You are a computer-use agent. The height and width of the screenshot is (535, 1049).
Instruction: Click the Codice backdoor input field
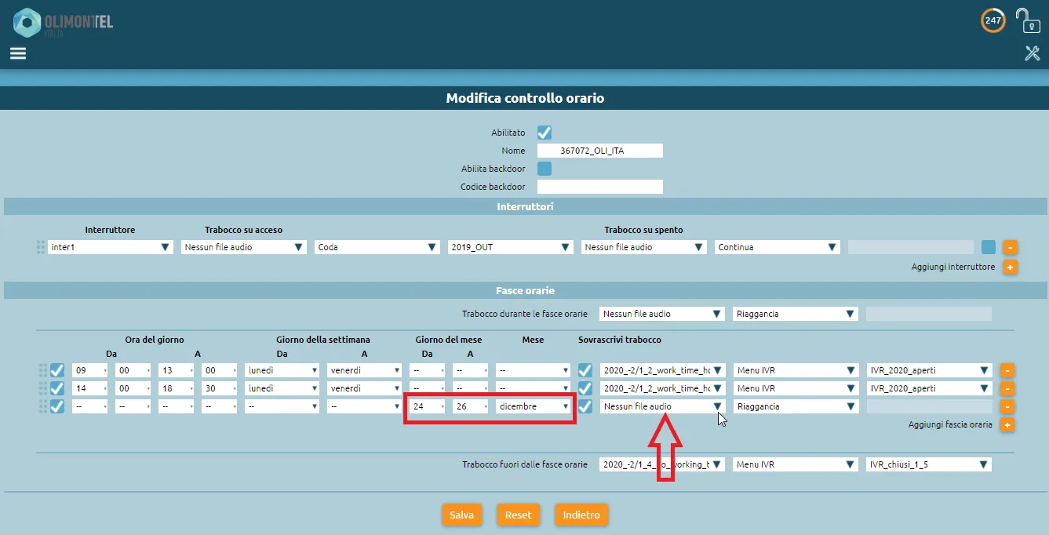tap(599, 187)
